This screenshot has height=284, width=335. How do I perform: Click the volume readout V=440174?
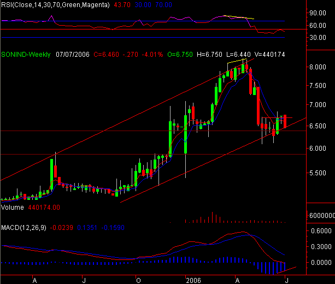pyautogui.click(x=270, y=55)
